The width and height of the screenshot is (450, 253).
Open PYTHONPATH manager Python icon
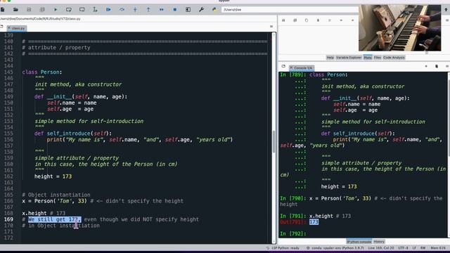[x=214, y=9]
